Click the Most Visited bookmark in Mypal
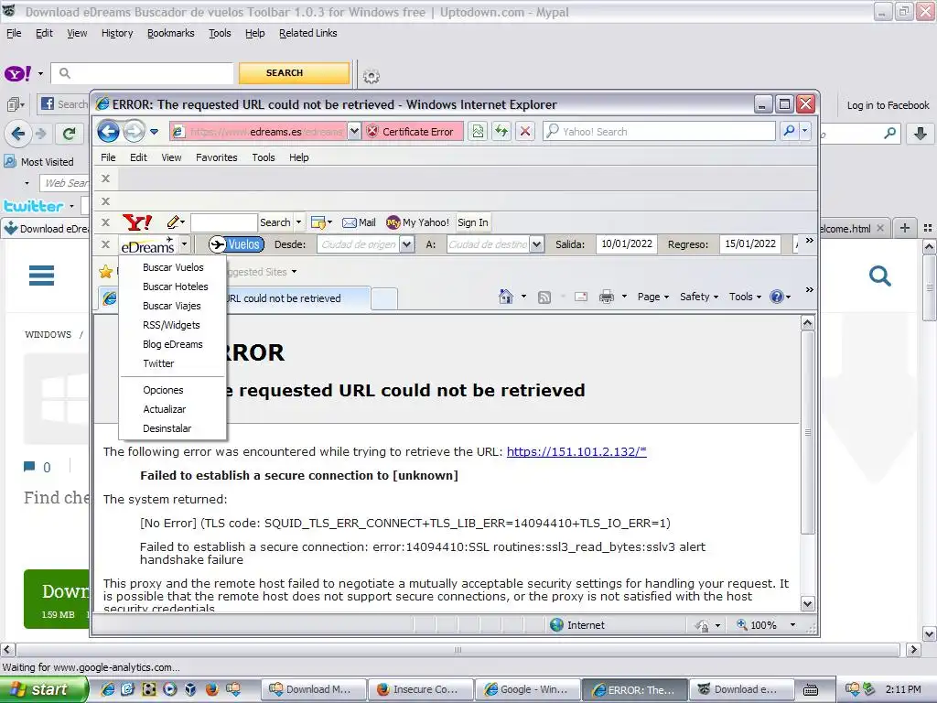 [38, 161]
